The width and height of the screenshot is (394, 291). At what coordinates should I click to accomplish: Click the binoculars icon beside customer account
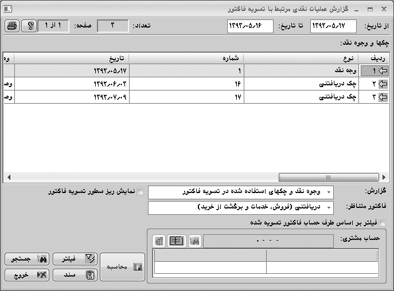pyautogui.click(x=194, y=241)
